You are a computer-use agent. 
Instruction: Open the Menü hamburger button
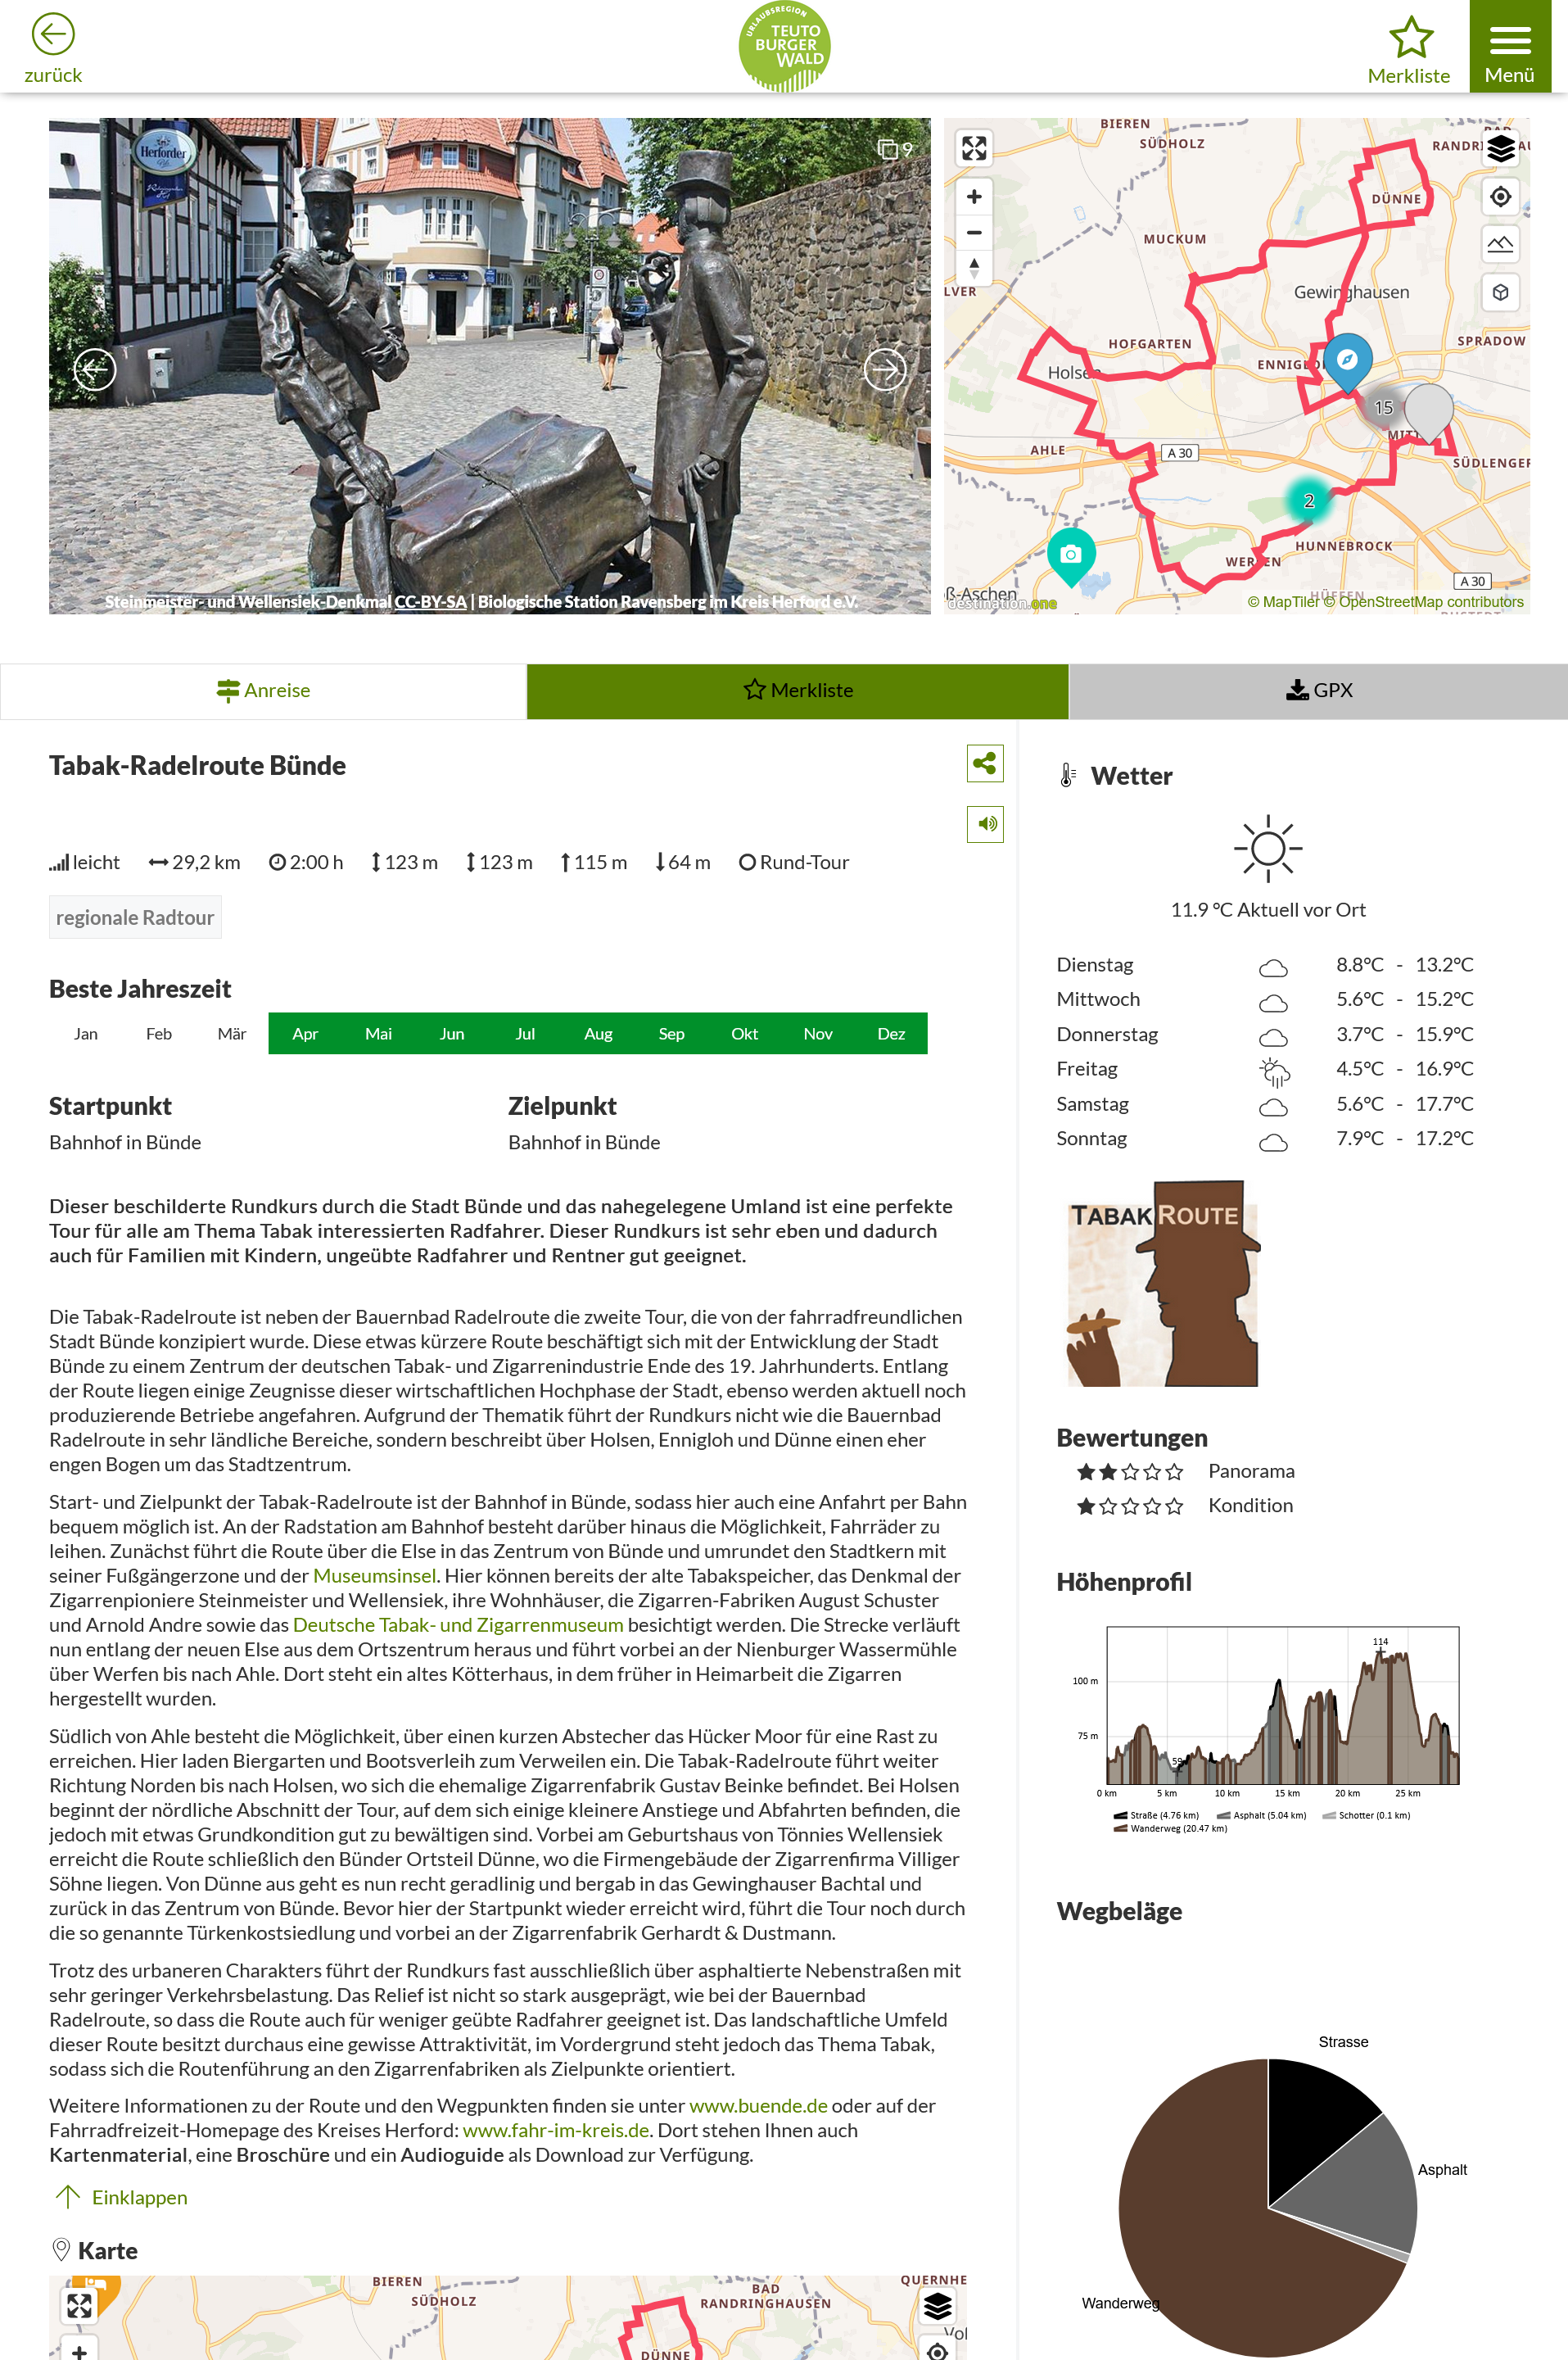pos(1509,47)
